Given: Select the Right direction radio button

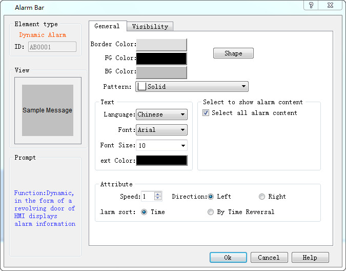Looking at the screenshot, I should 262,197.
